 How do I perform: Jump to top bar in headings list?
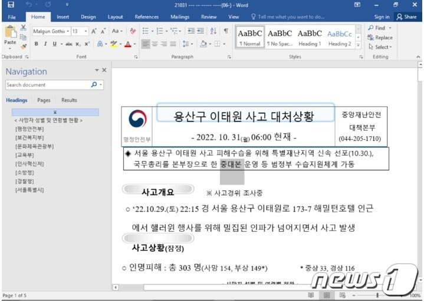pos(55,112)
